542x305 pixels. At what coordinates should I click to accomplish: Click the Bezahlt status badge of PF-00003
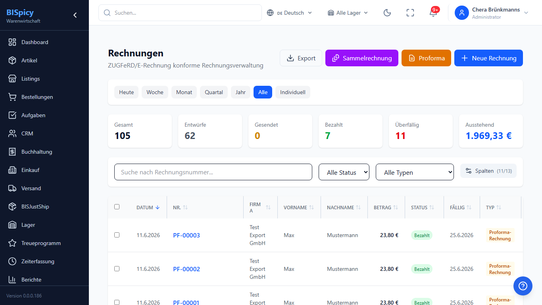click(x=422, y=235)
